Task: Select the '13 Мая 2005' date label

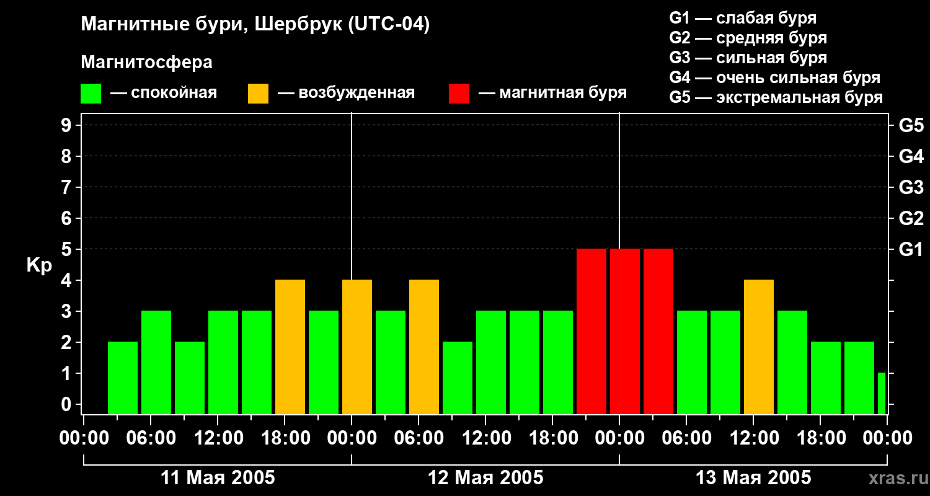Action: pos(753,478)
